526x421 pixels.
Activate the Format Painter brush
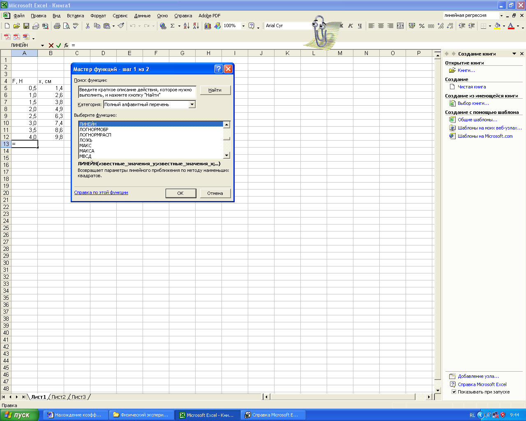[121, 26]
